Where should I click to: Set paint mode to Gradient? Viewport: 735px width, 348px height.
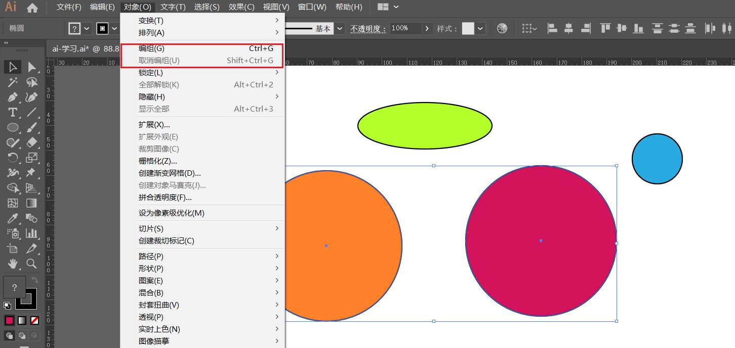tap(22, 320)
